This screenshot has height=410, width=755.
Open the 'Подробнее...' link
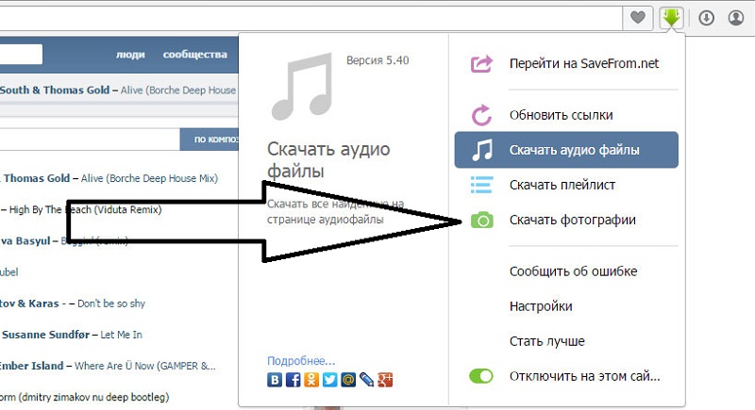[301, 360]
